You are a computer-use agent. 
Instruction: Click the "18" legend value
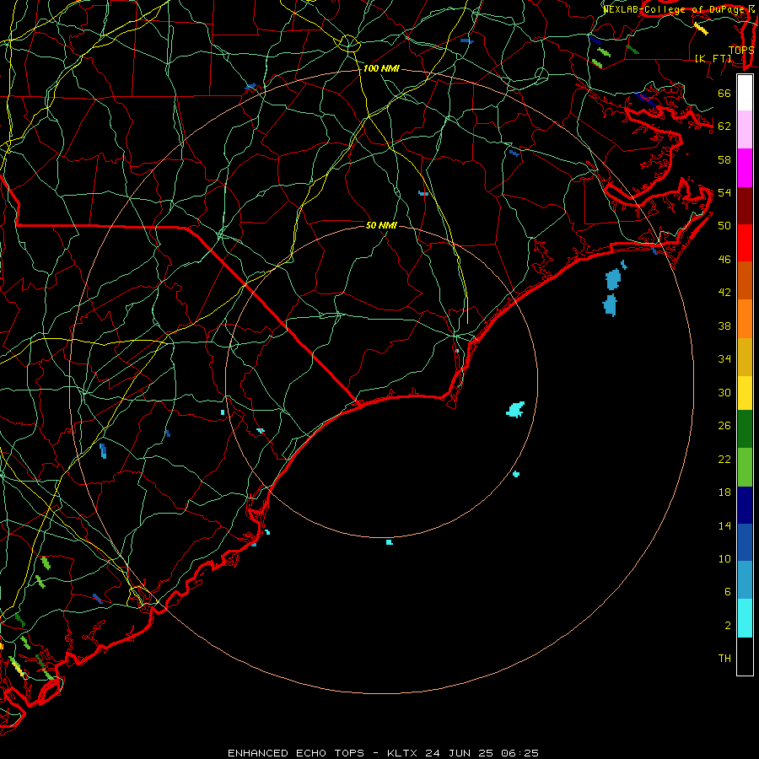click(724, 493)
